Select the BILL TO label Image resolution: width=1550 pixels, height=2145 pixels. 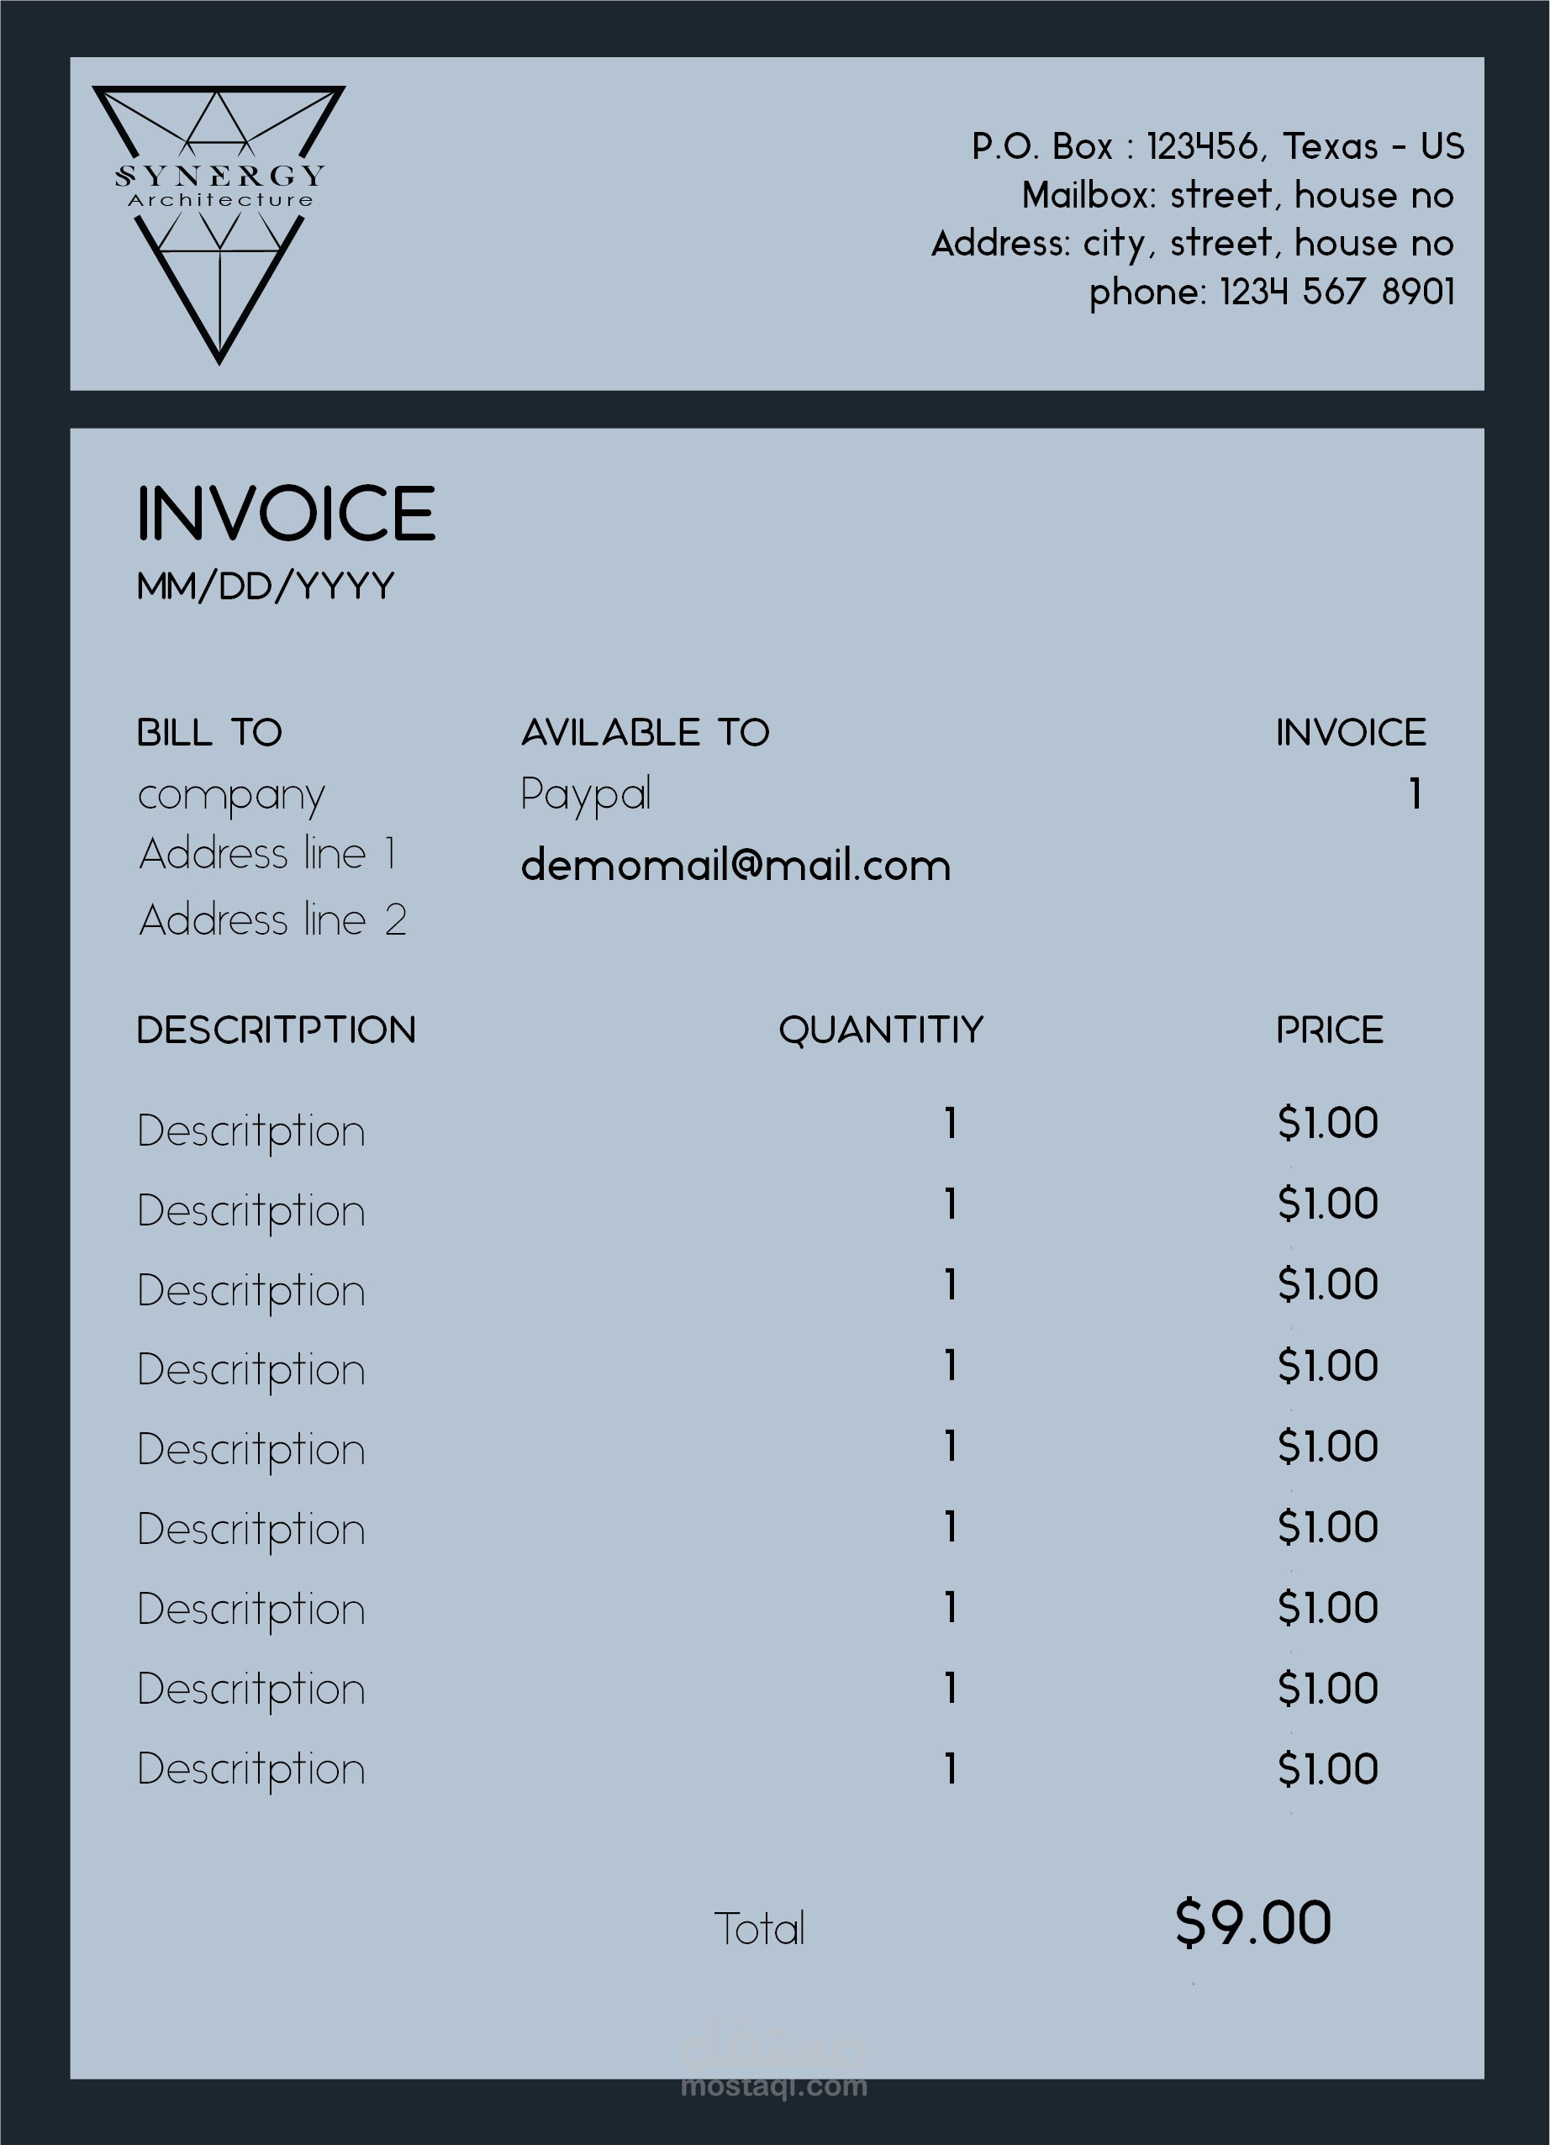point(210,733)
